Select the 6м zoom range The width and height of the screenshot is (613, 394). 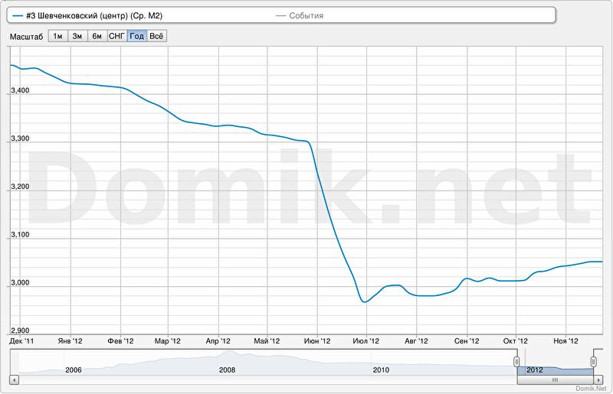pyautogui.click(x=97, y=36)
